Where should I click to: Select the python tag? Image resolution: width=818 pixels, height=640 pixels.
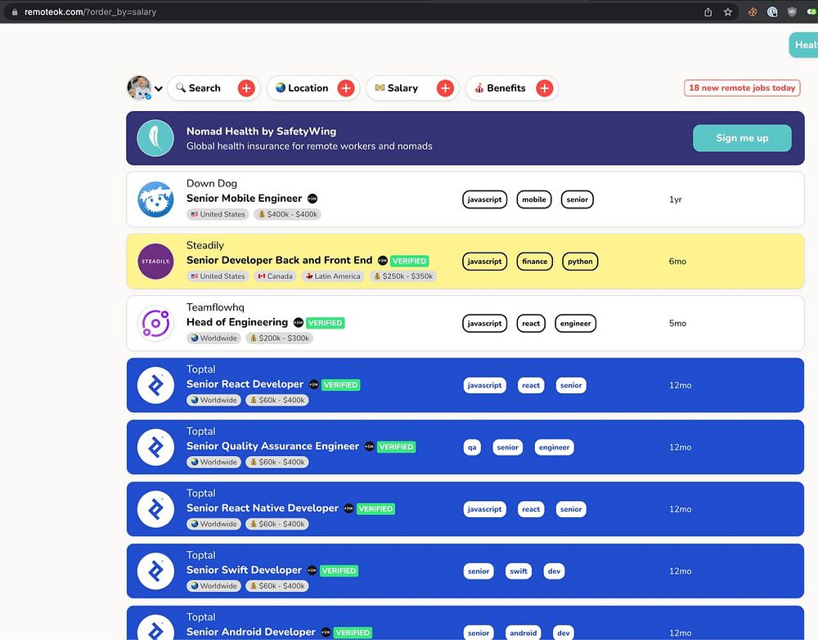click(580, 261)
